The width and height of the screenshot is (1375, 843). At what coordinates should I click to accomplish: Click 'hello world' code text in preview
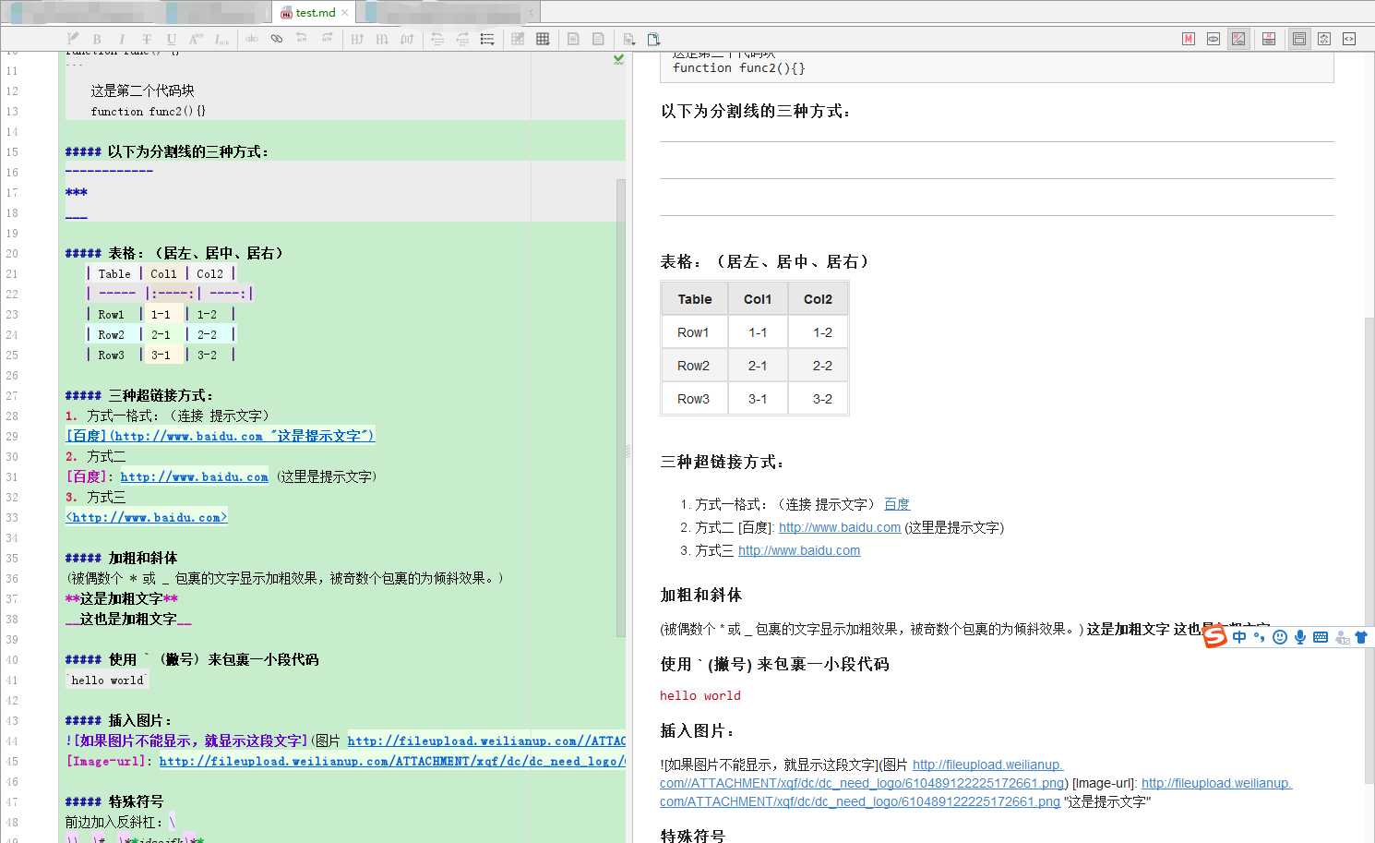700,696
